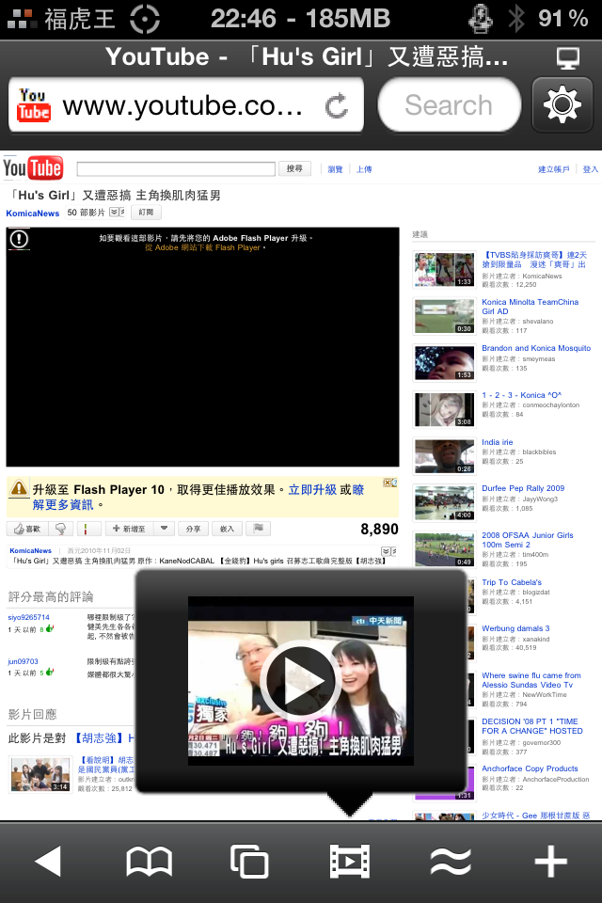The image size is (602, 903).
Task: Open Trip To Cabela's video link
Action: [512, 582]
